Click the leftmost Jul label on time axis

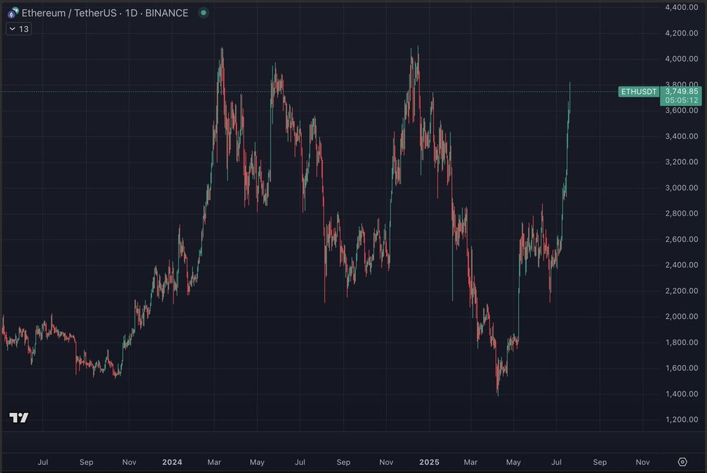tap(43, 462)
